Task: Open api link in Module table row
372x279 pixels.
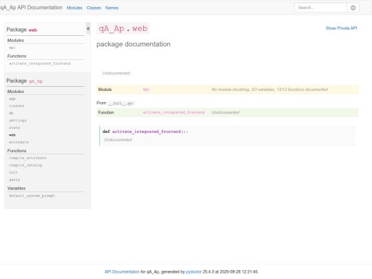Action: pyautogui.click(x=146, y=90)
